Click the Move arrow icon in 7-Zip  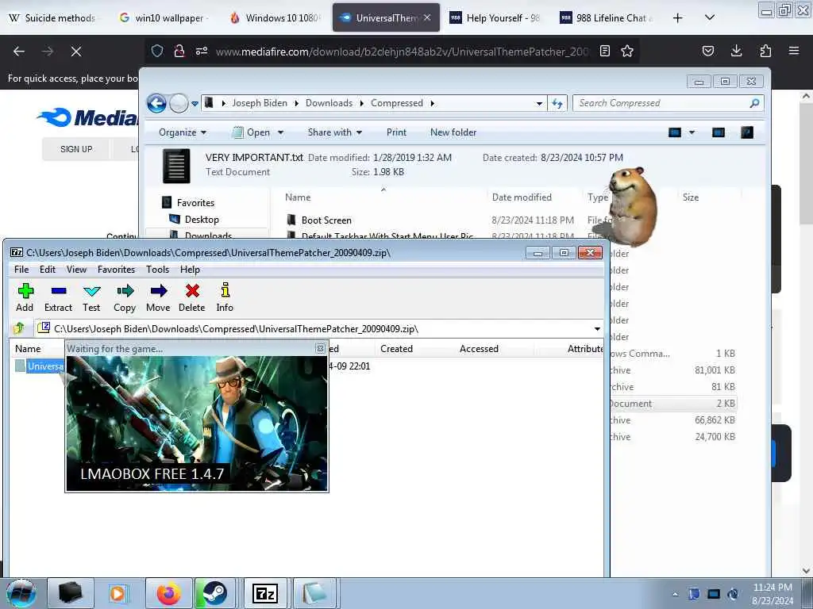[159, 291]
